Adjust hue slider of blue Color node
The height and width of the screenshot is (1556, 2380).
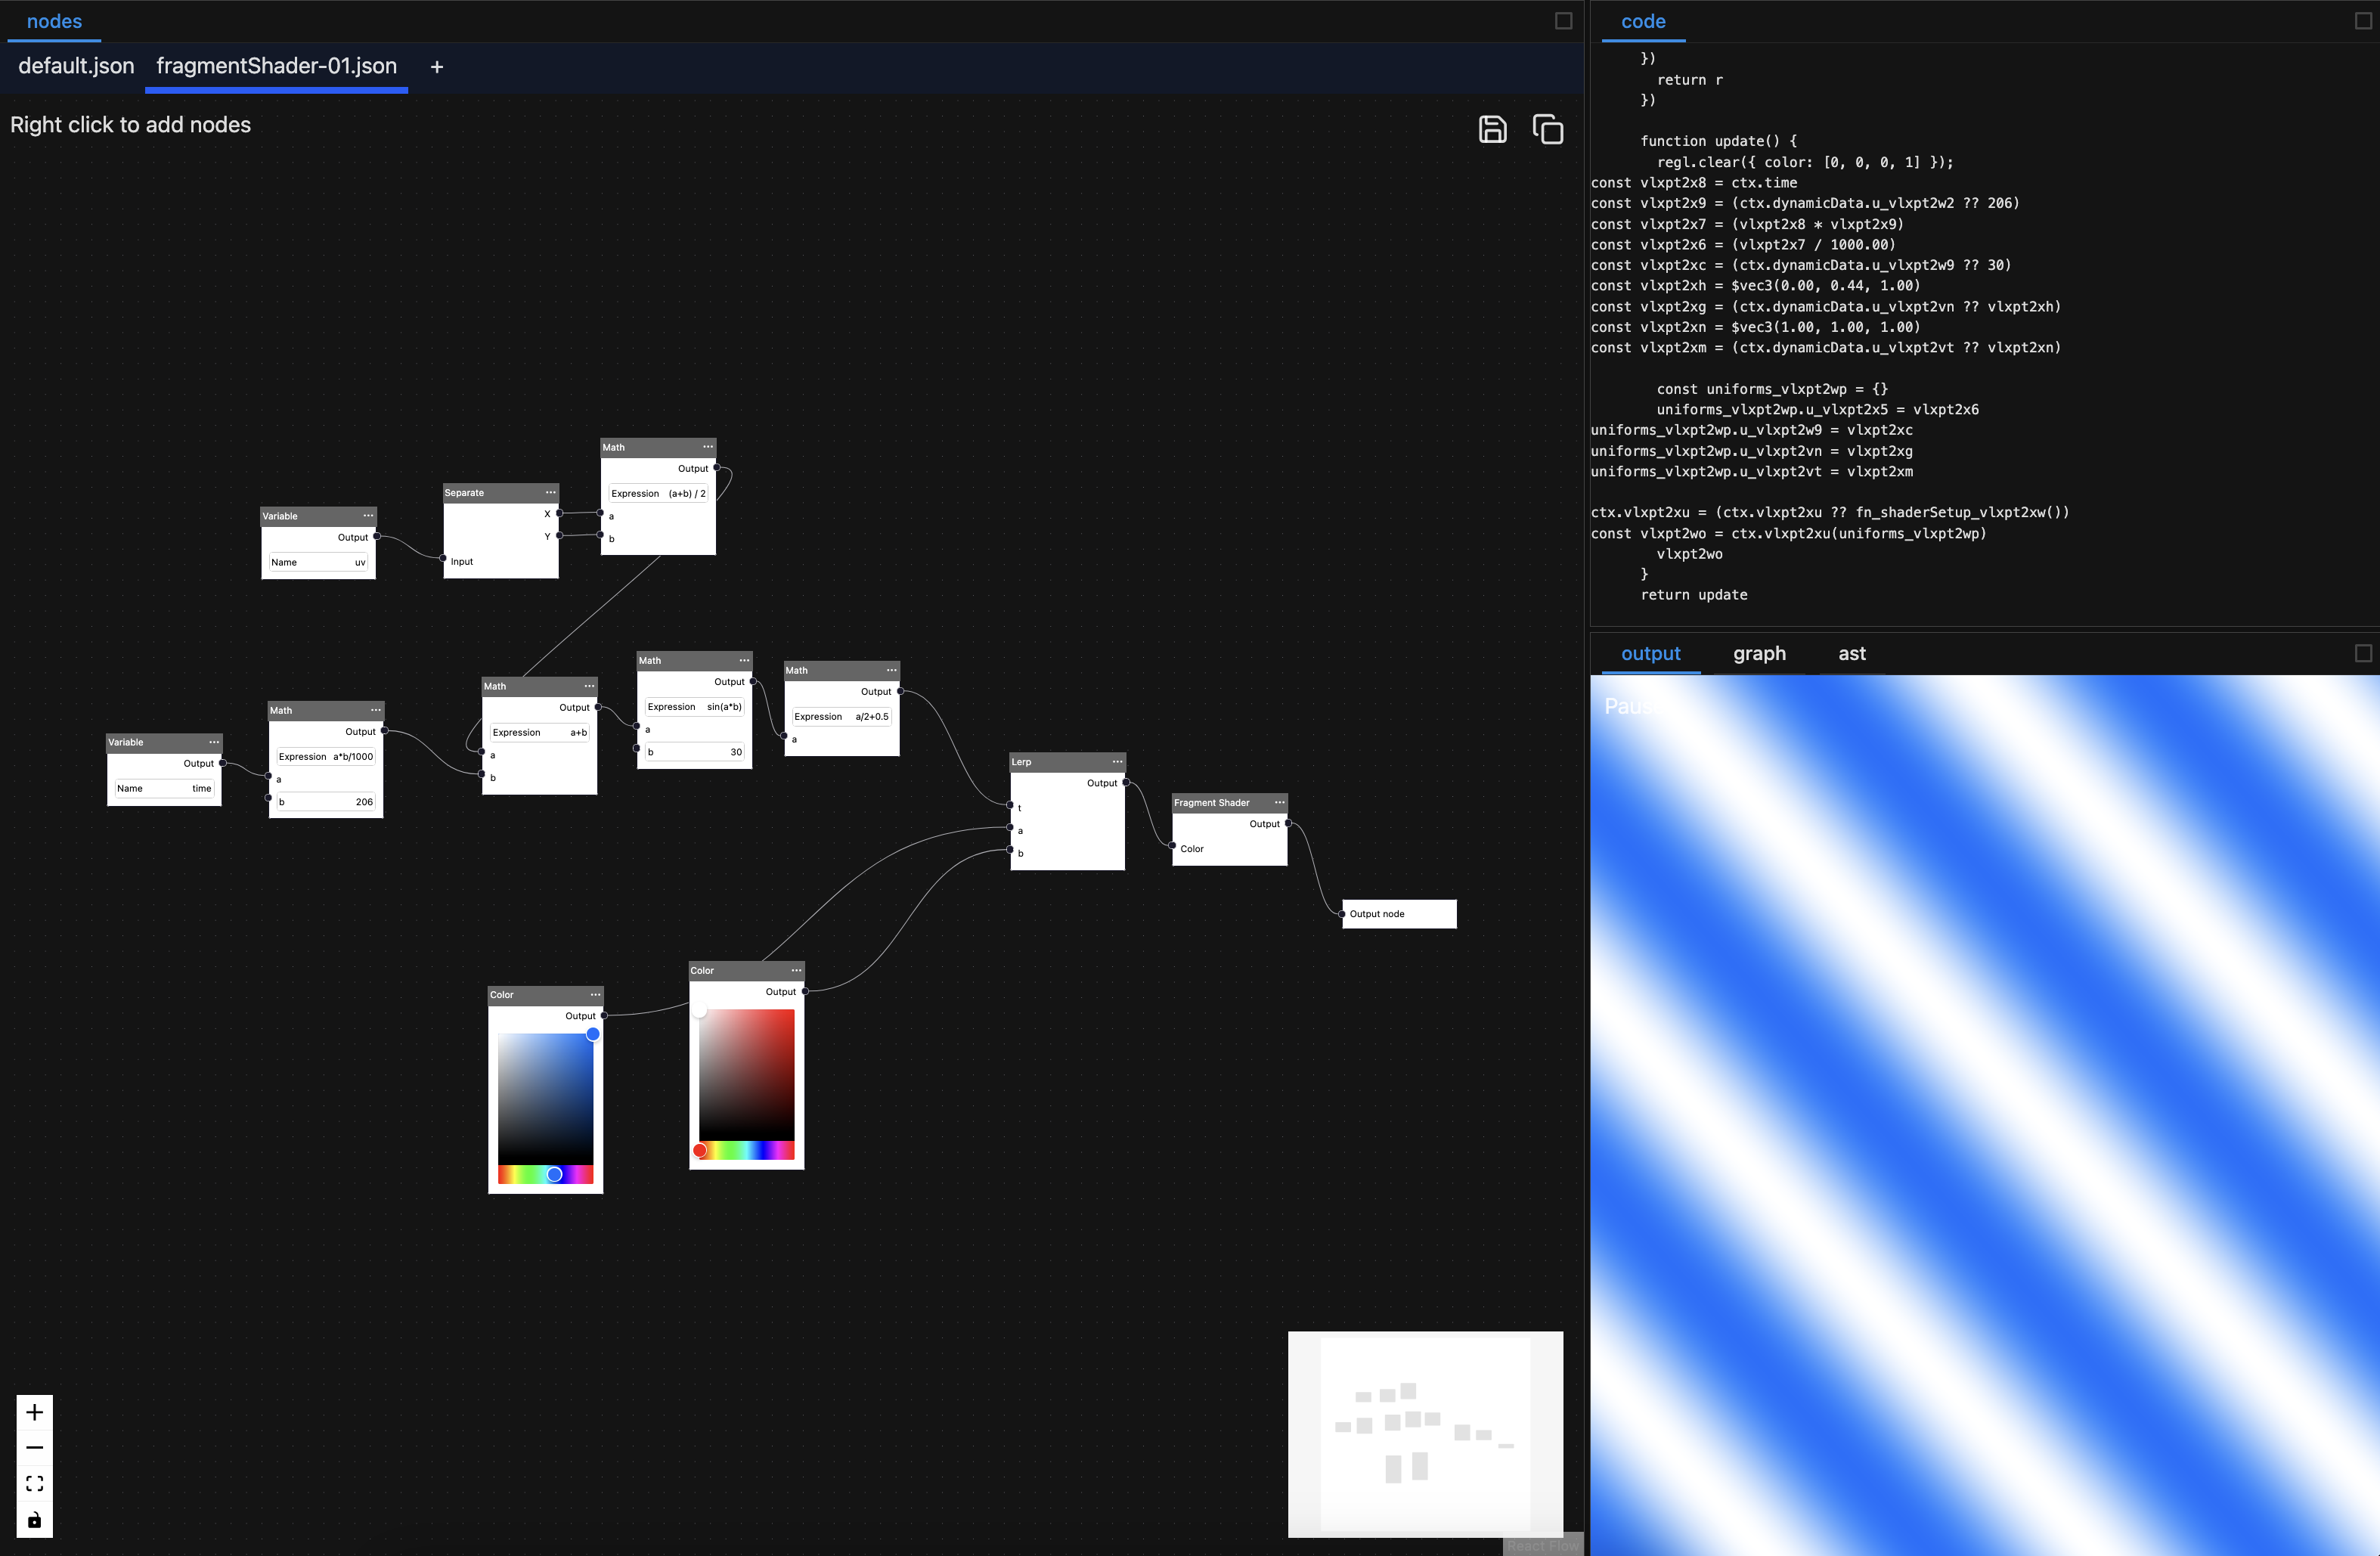(x=545, y=1174)
